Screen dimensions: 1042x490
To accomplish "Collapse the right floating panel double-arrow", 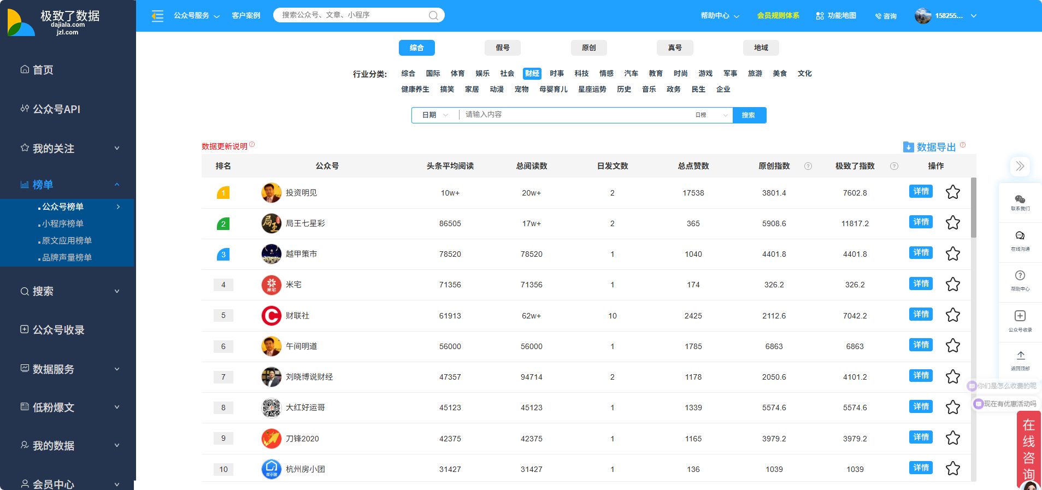I will [x=1020, y=166].
